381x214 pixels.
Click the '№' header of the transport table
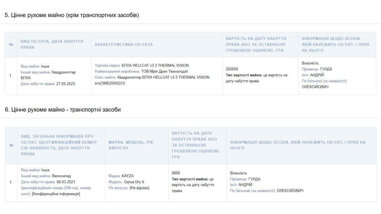click(11, 145)
